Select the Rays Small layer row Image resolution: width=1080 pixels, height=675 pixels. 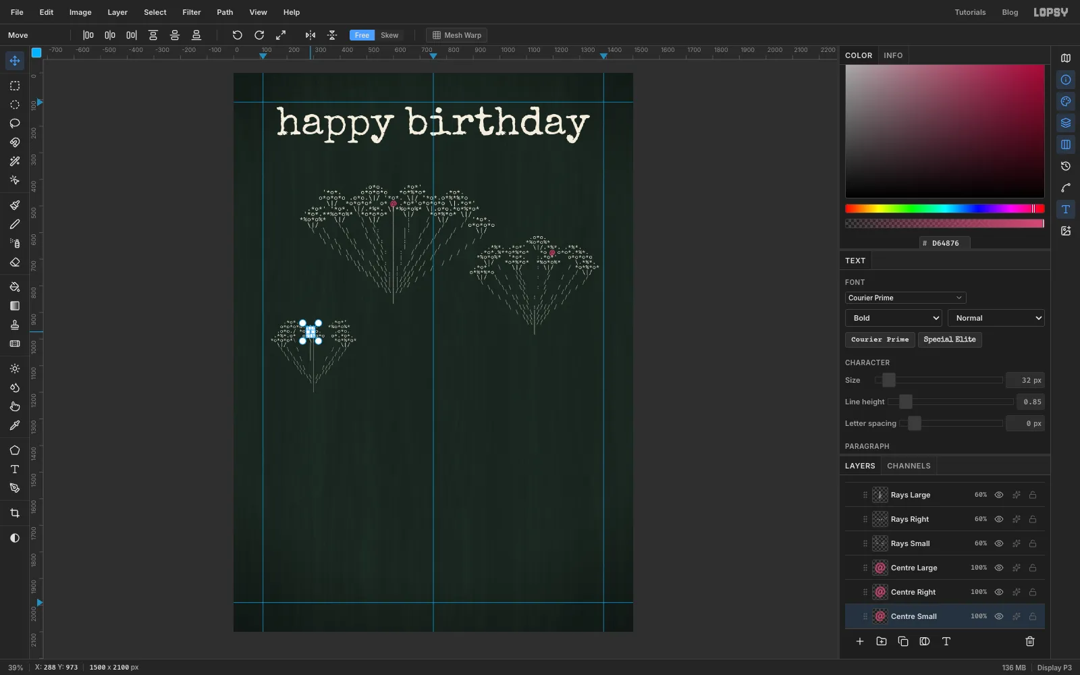(x=945, y=543)
